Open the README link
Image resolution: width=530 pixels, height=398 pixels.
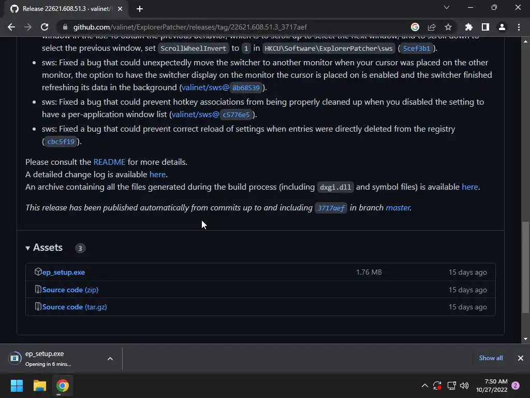point(109,162)
